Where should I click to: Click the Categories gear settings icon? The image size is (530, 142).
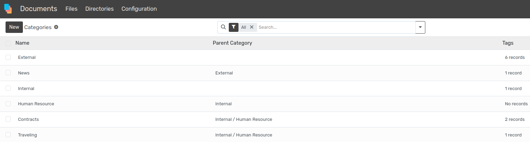click(56, 27)
